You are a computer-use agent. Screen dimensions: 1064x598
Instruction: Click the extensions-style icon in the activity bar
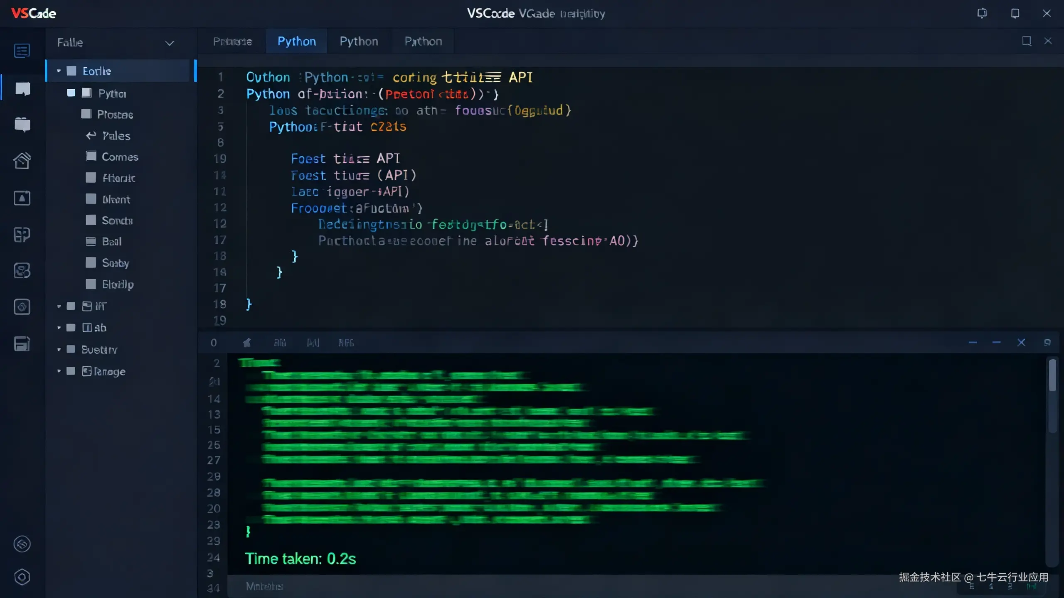(22, 234)
